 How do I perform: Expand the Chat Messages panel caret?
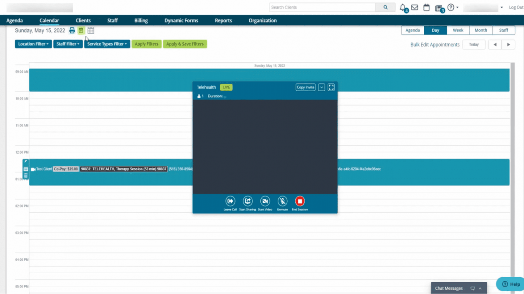point(480,289)
